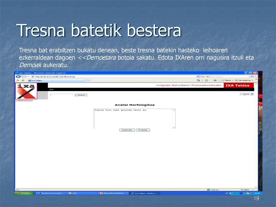Click the Windows Inicio start button
The height and width of the screenshot is (207, 276).
(24, 193)
